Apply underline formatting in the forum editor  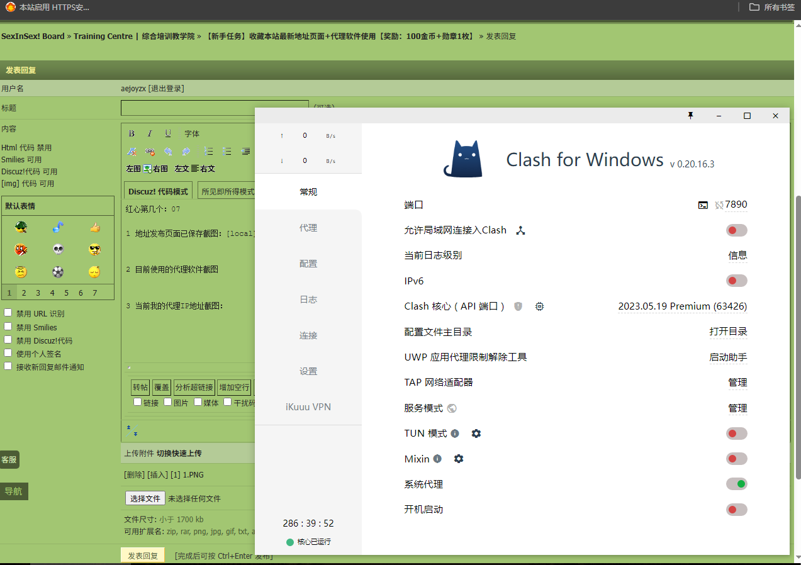168,133
